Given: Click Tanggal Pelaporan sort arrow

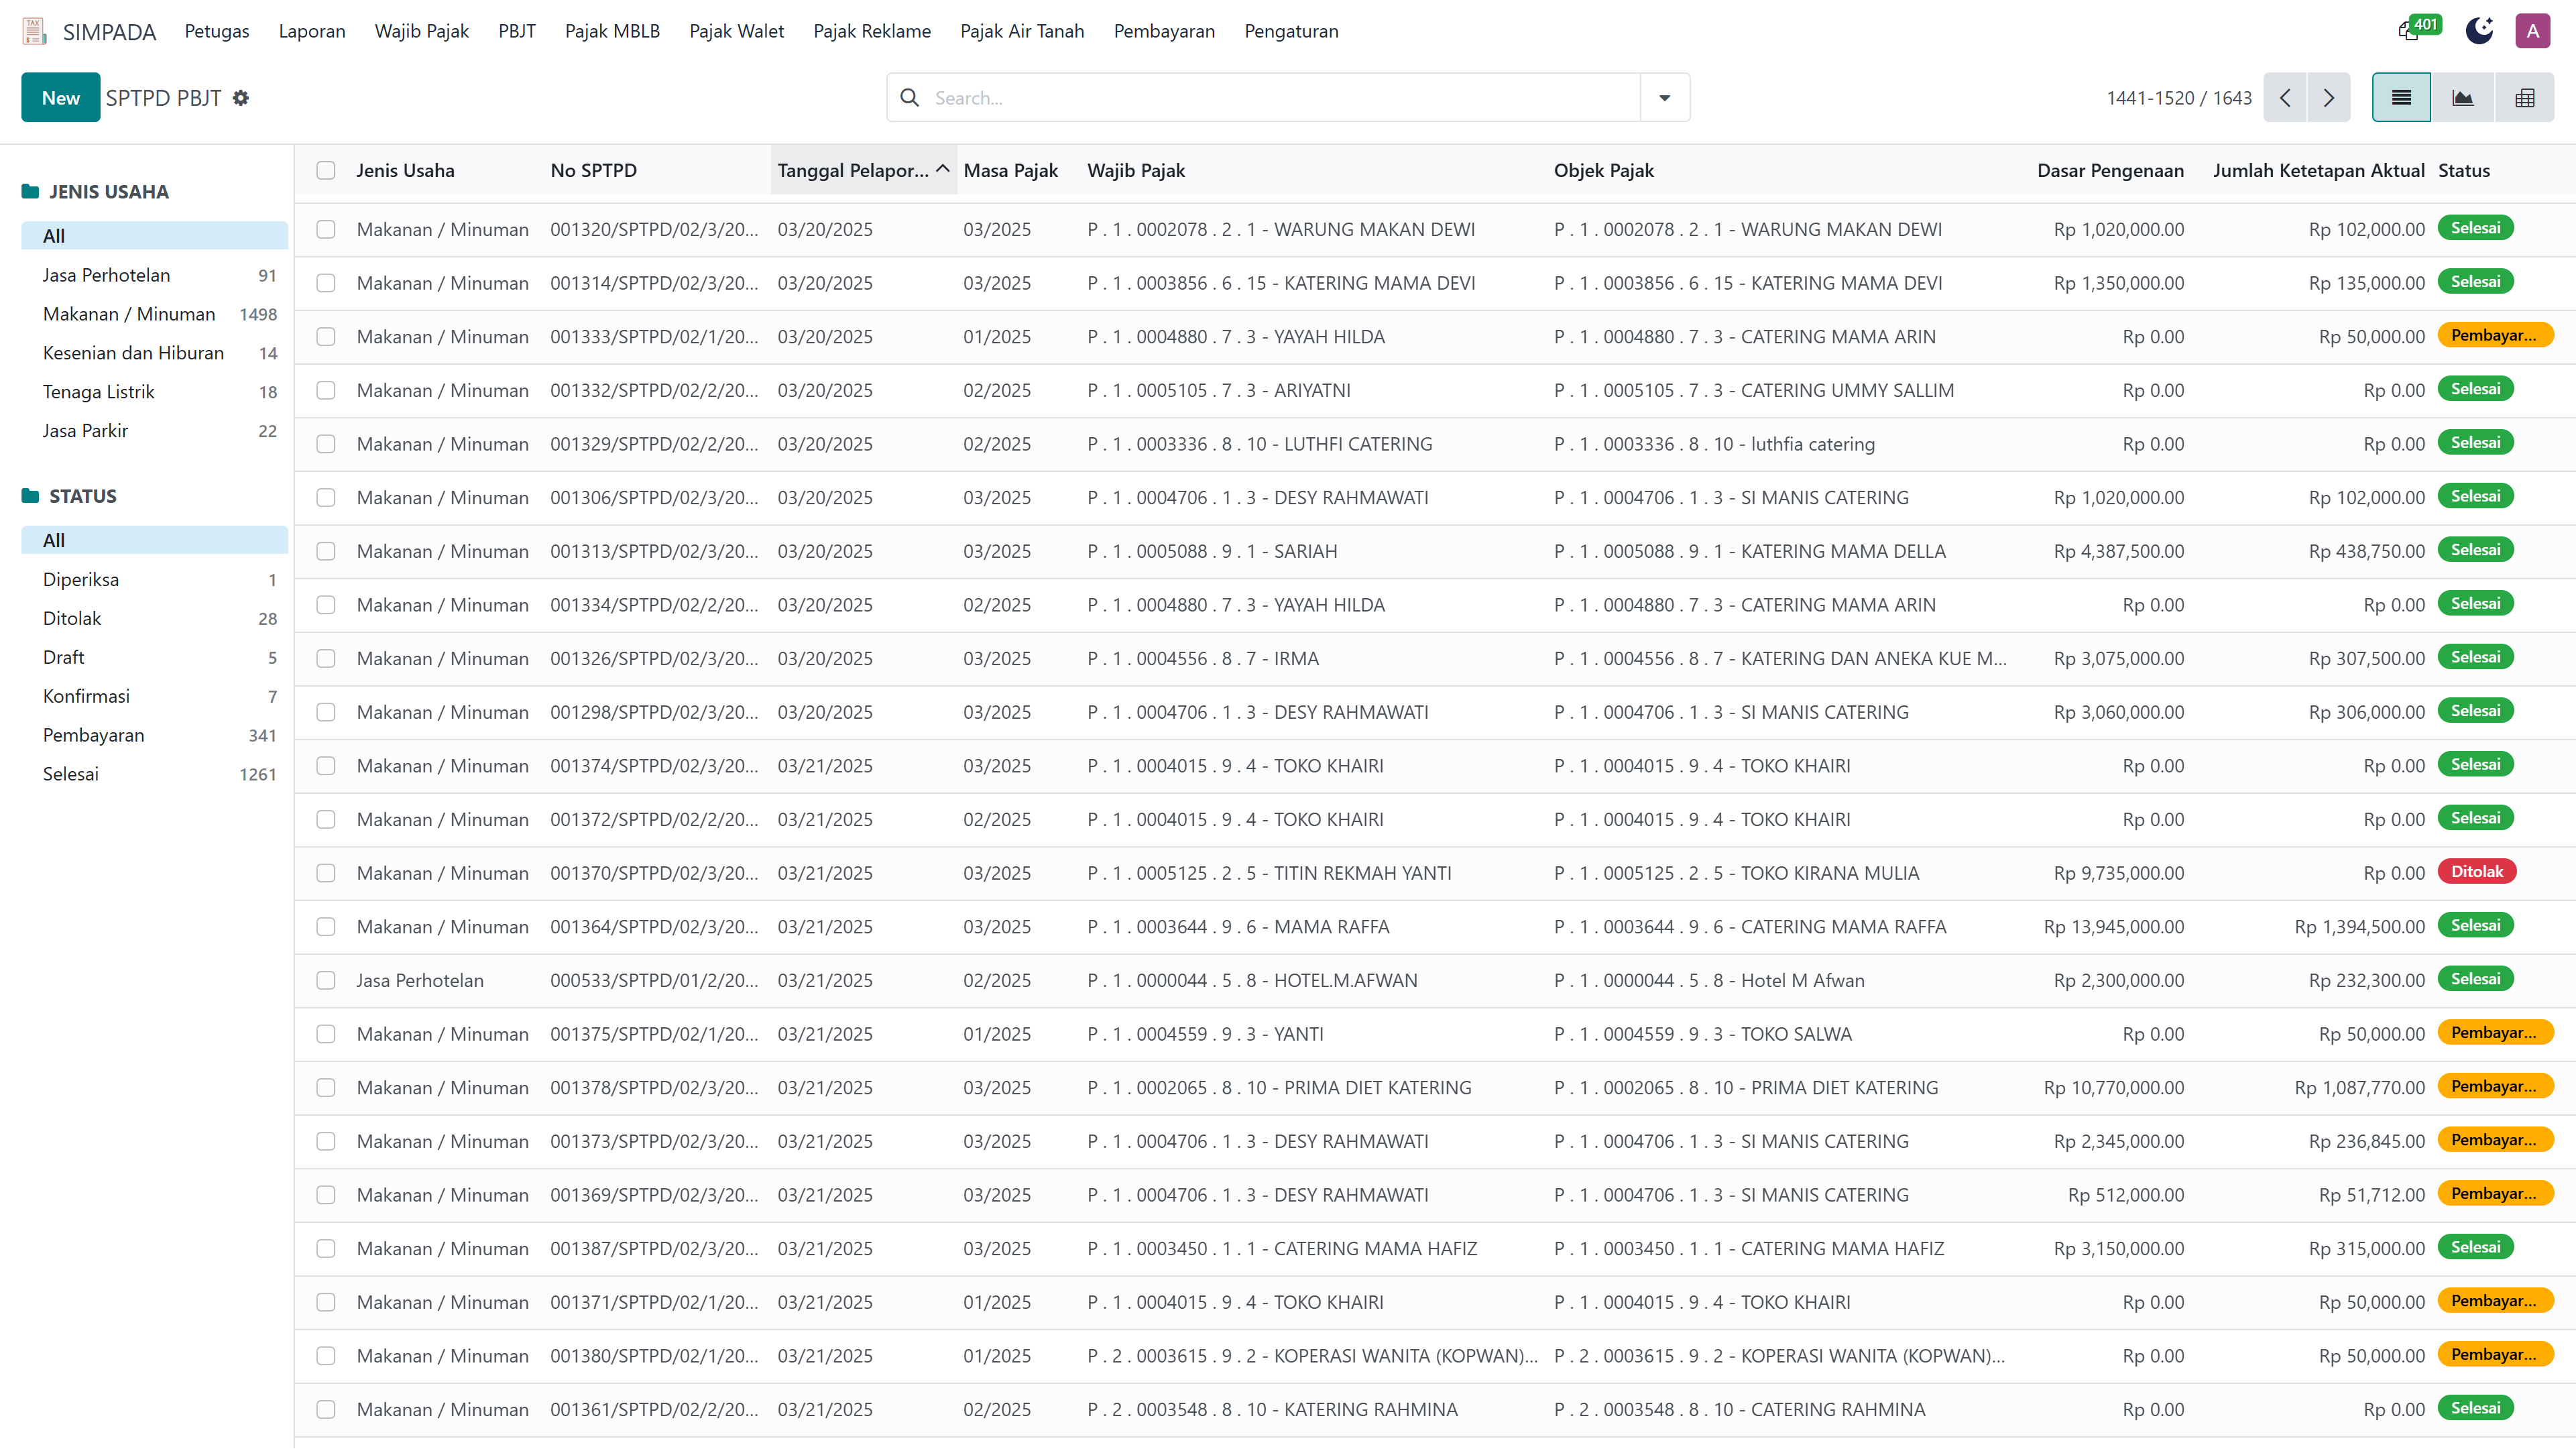Looking at the screenshot, I should click(x=942, y=169).
